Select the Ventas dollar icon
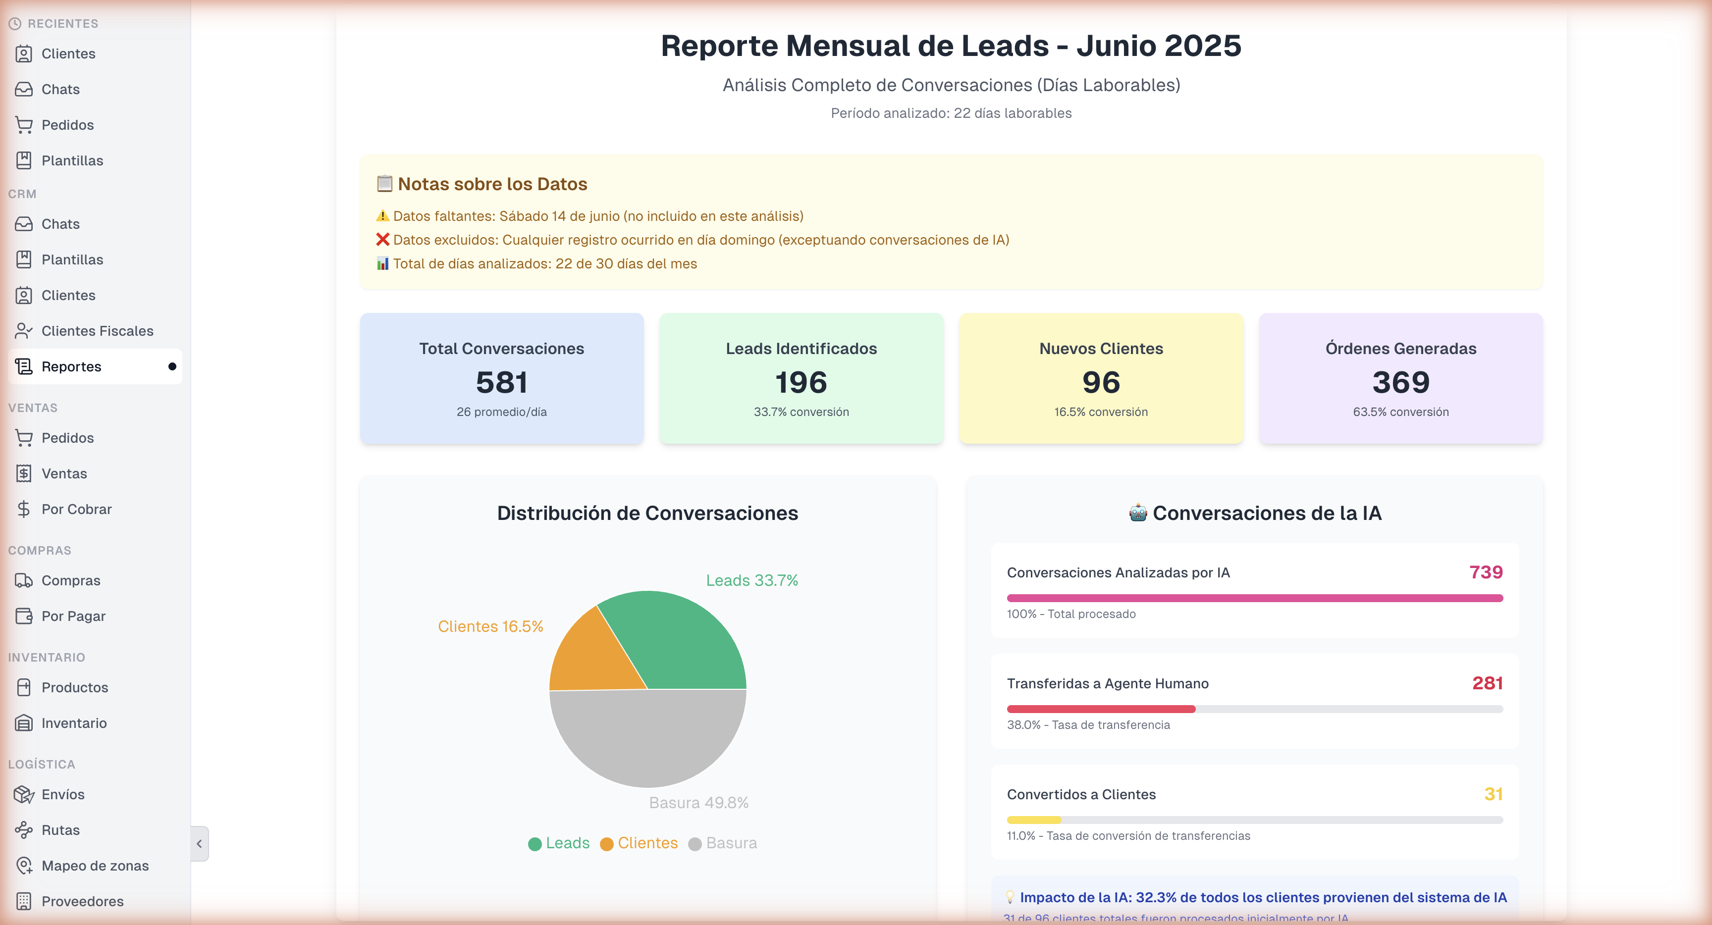The image size is (1712, 925). pos(24,473)
